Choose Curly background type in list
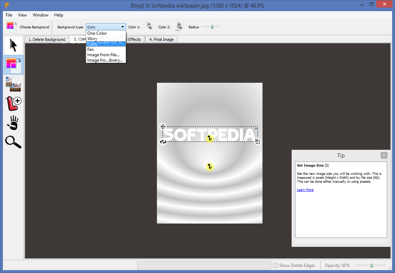395x273 pixels. (106, 44)
